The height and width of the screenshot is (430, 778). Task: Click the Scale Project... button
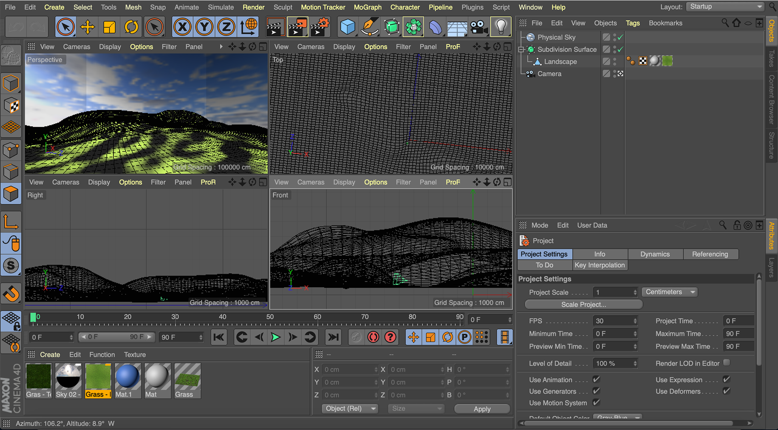[583, 304]
